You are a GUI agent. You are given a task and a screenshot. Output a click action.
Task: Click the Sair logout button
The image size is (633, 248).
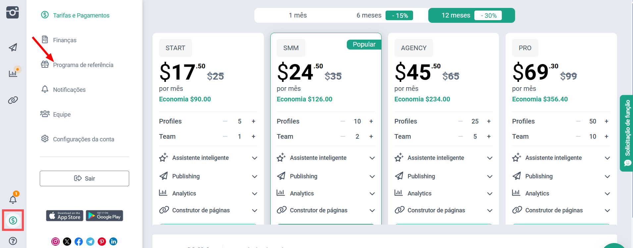(x=84, y=178)
